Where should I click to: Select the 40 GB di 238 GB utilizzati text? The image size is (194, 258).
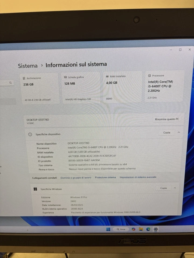38,100
